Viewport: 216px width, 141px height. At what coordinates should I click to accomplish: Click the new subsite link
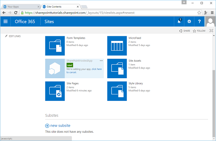point(58,126)
